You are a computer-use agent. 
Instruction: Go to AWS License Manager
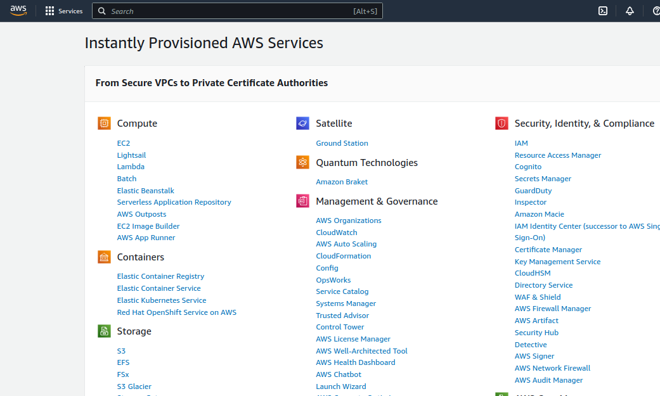point(353,339)
